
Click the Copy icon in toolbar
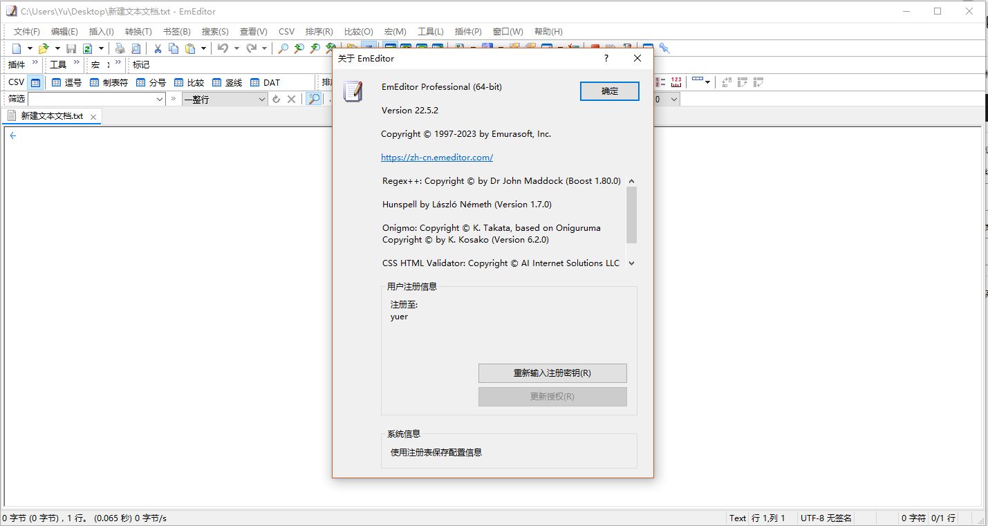point(174,48)
